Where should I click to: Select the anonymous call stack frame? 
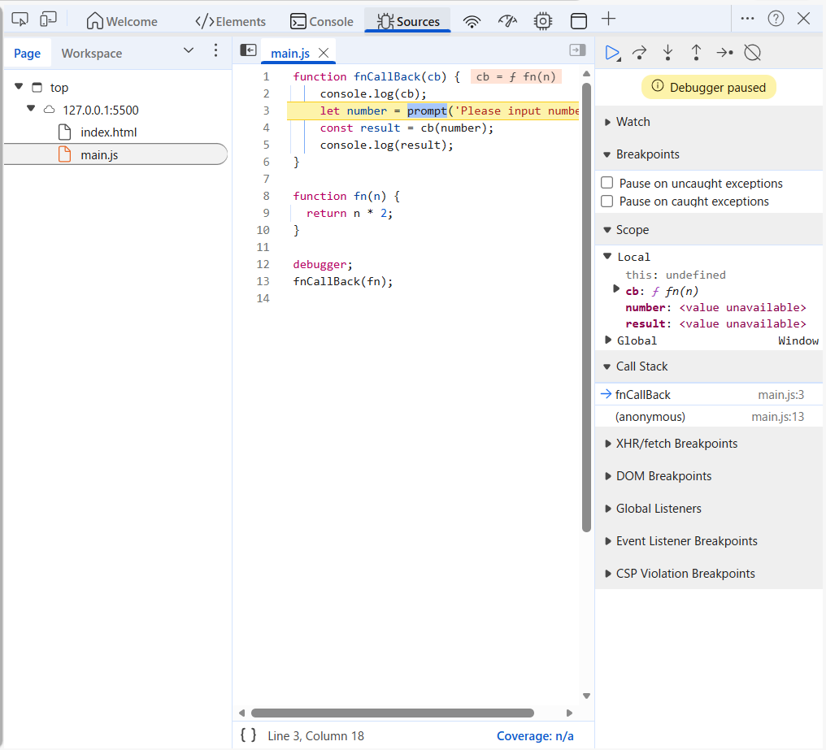pos(650,417)
